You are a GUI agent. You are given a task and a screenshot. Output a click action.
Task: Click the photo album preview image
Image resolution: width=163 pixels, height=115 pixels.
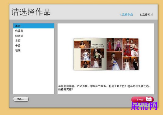click(x=106, y=54)
